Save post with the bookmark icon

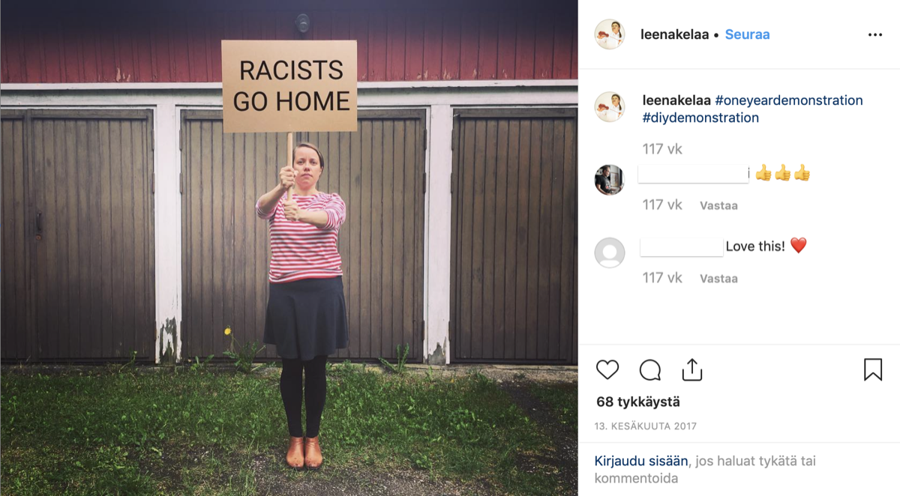(x=873, y=369)
